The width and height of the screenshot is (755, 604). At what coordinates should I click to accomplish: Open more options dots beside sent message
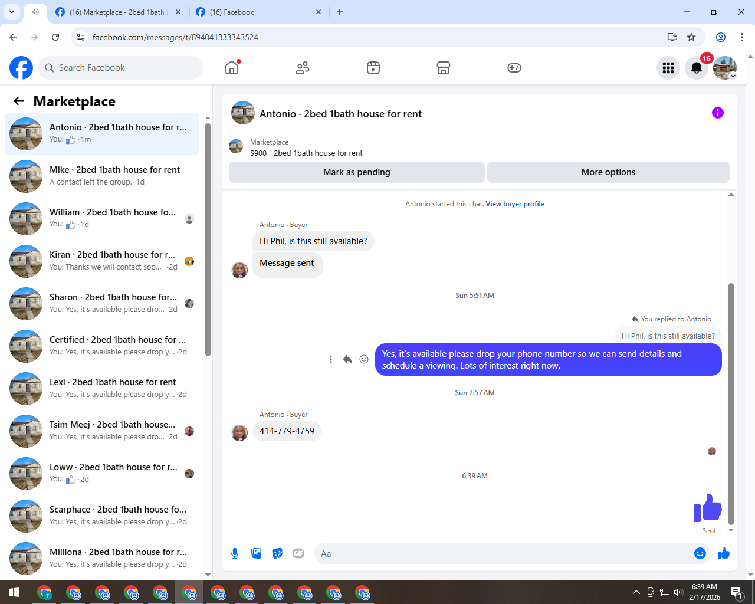coord(331,359)
